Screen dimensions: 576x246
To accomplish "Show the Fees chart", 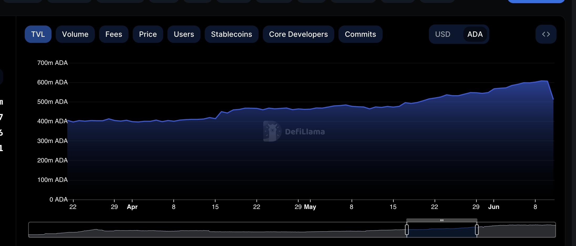I will (x=114, y=34).
